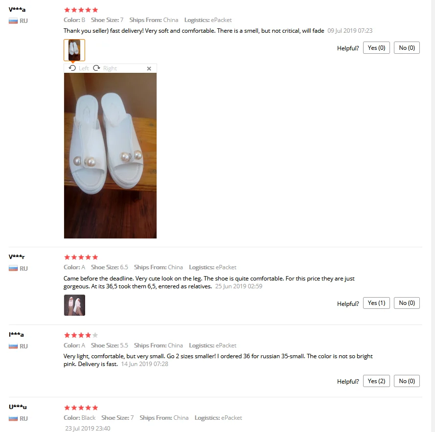Click the Russian flag icon beside I***a
Image resolution: width=435 pixels, height=432 pixels.
(13, 346)
